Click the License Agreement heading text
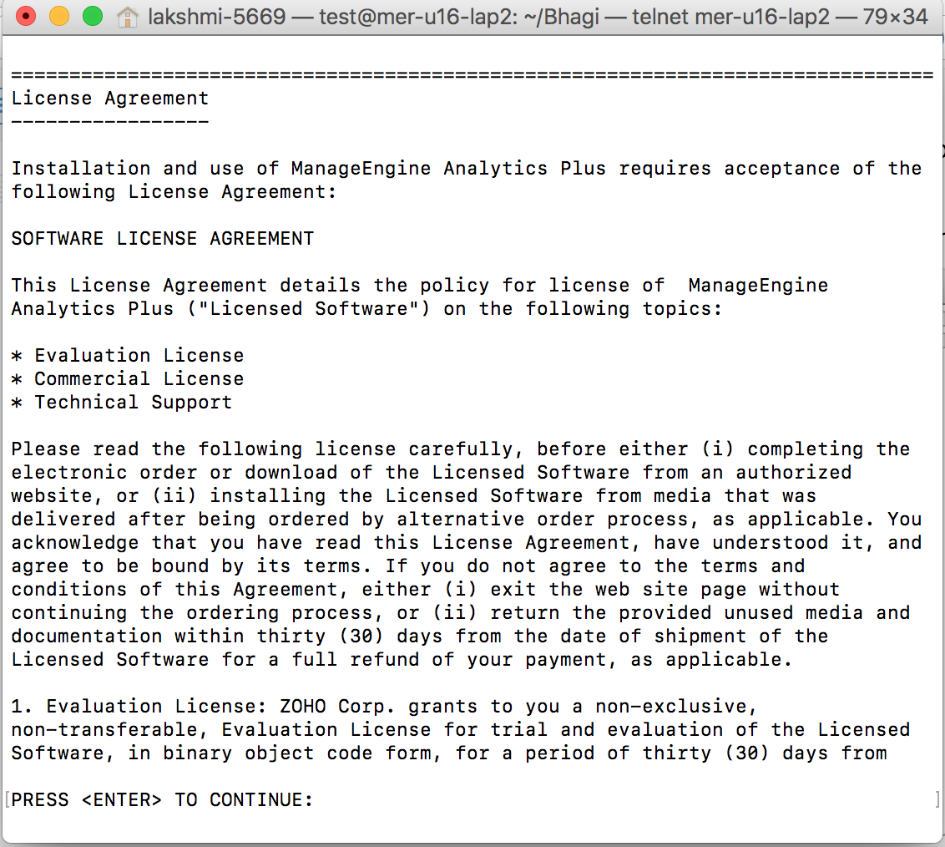The height and width of the screenshot is (847, 945). point(109,99)
